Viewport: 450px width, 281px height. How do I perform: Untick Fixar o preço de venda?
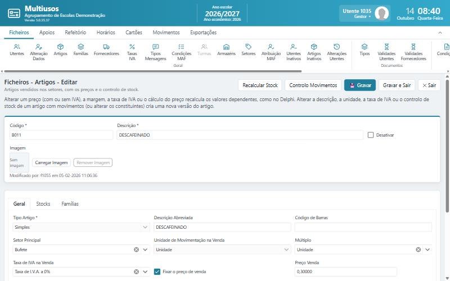pos(157,271)
